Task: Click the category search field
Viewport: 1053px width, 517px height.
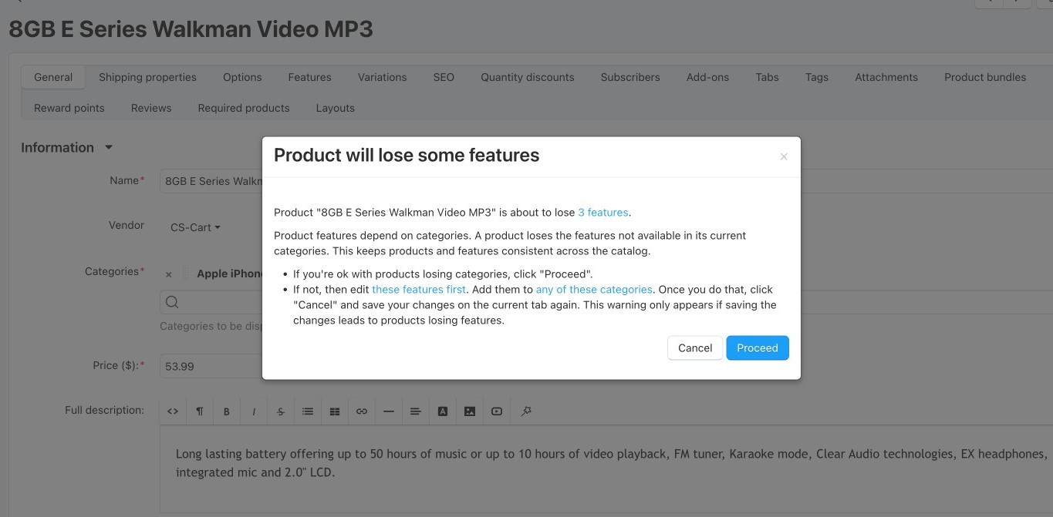Action: [309, 301]
